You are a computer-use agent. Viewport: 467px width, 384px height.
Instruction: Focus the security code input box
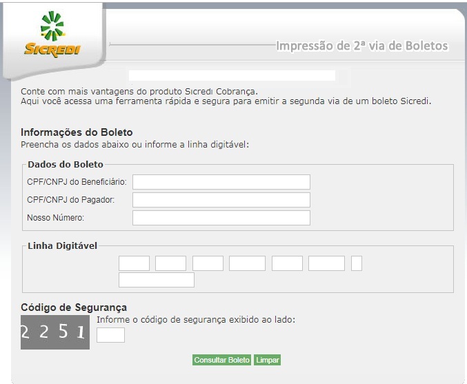click(110, 335)
